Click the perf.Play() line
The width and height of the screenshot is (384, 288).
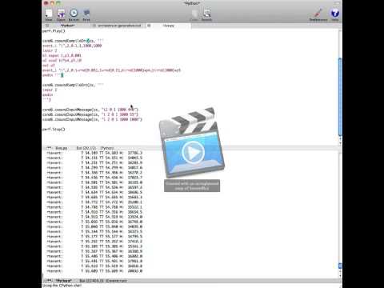point(54,31)
